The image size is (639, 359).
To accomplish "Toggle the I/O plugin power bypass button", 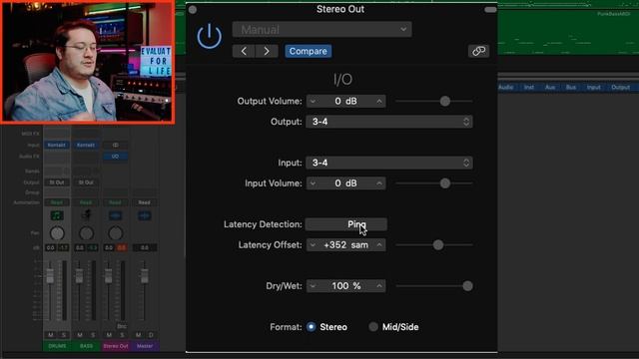I will pos(209,36).
